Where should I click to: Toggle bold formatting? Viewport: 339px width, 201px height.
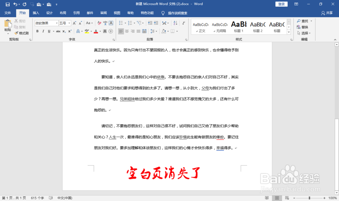pos(37,31)
